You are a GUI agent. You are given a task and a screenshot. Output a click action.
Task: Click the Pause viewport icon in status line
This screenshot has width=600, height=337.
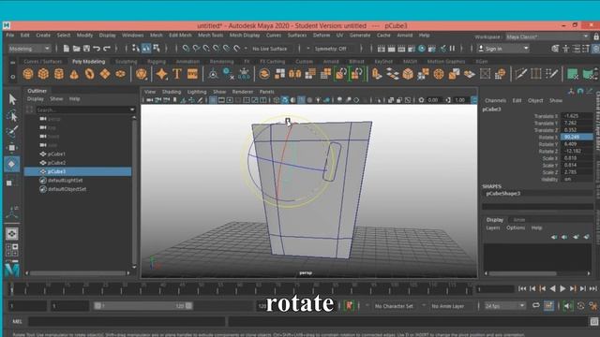452,49
